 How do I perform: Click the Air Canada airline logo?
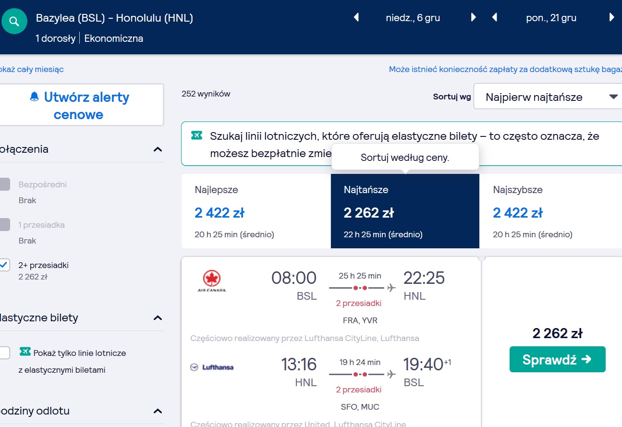[x=211, y=281]
